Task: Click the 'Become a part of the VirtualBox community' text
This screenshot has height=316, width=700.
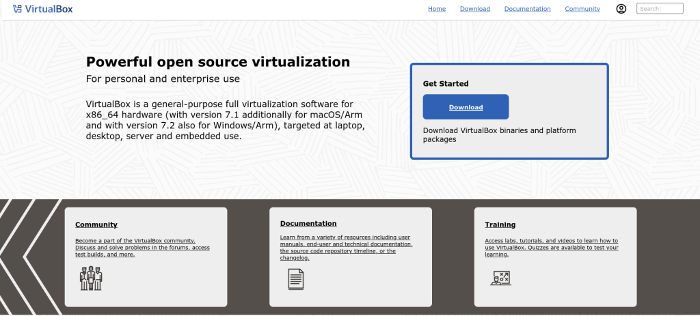Action: pos(142,247)
